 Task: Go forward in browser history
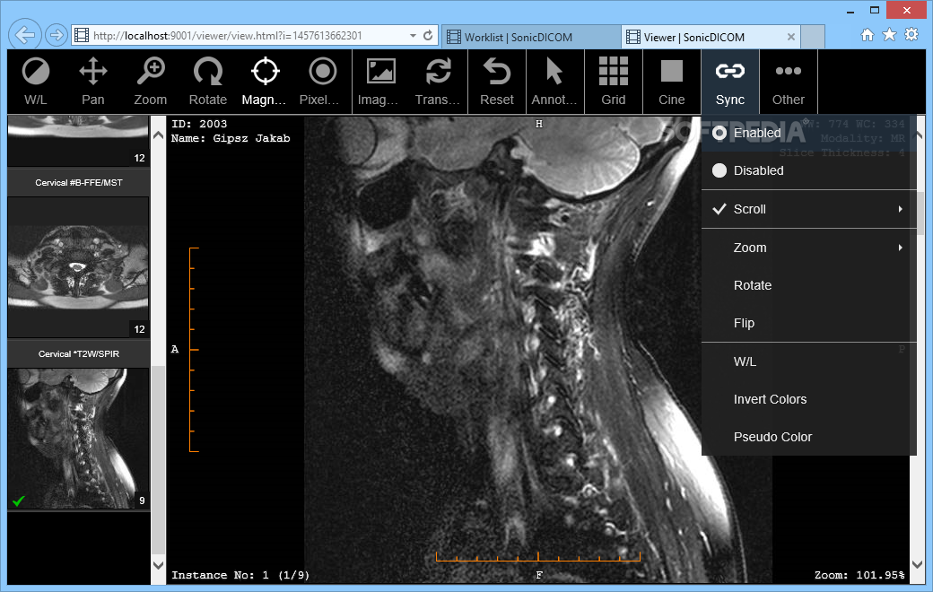click(x=56, y=35)
